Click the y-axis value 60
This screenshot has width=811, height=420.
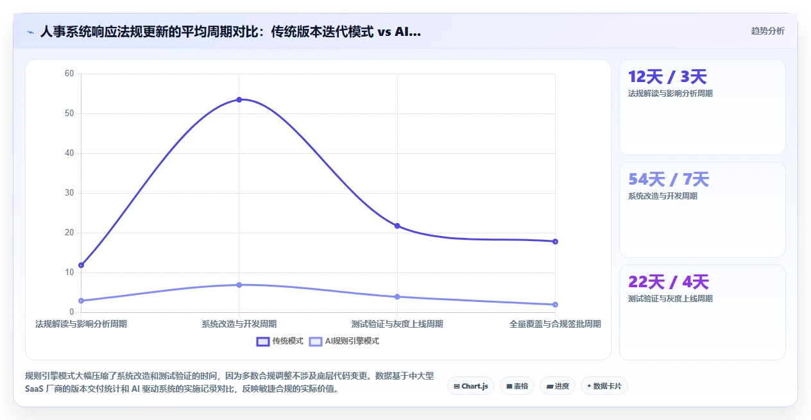[x=69, y=74]
